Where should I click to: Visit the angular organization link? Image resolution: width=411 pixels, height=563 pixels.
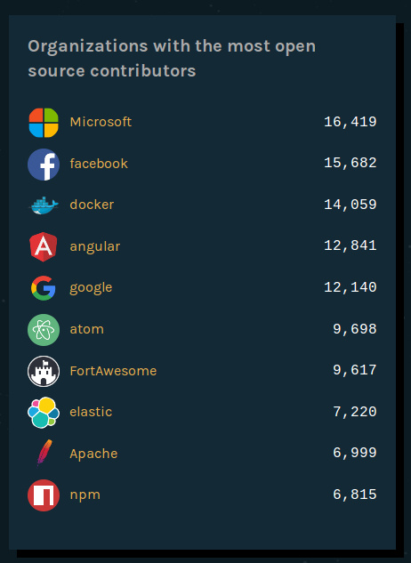95,246
